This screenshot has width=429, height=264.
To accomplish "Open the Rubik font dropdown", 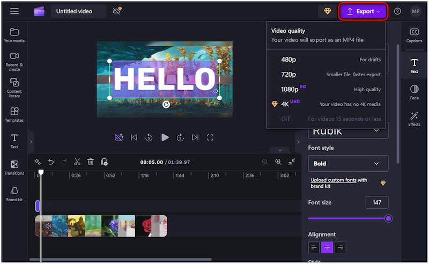I will tap(348, 131).
